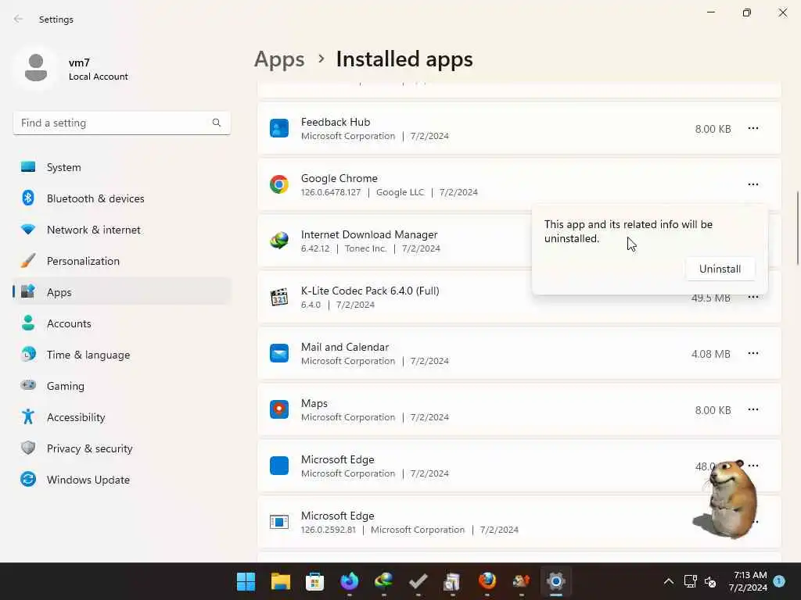Open File Explorer from the taskbar
Screen dimensions: 801x600
pyautogui.click(x=281, y=581)
